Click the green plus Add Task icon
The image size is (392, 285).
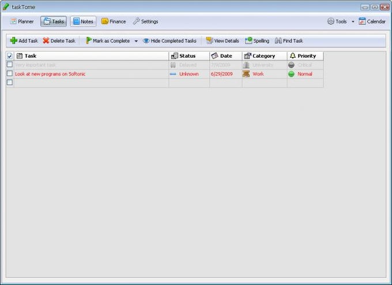pyautogui.click(x=13, y=40)
